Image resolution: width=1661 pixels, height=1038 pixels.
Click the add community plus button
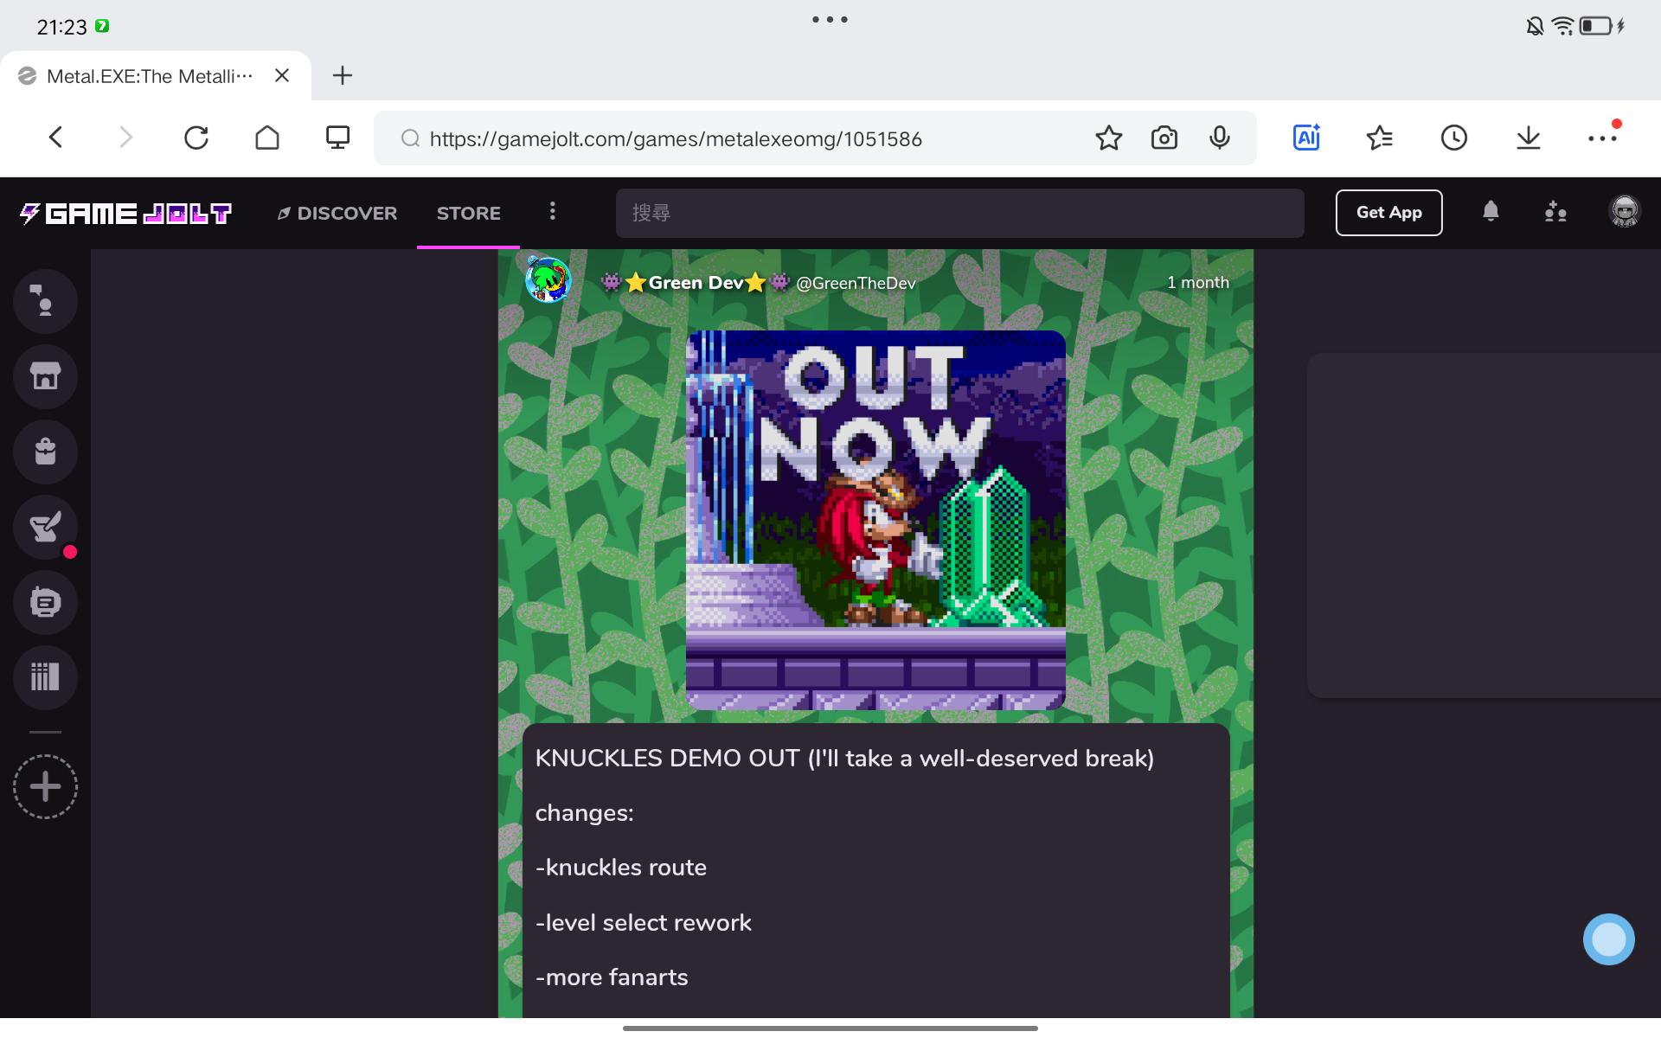(x=45, y=786)
